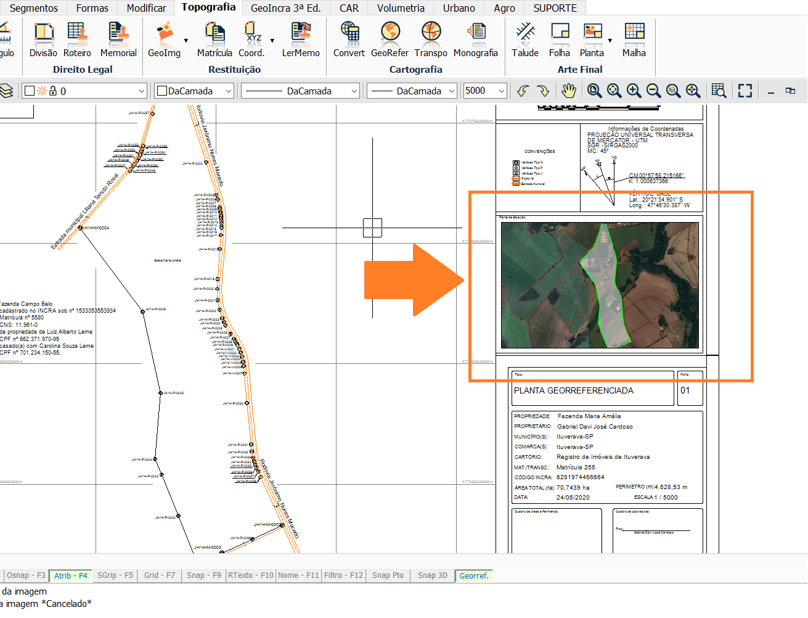Image resolution: width=808 pixels, height=618 pixels.
Task: Click the 70,7439 ha area value
Action: pyautogui.click(x=573, y=487)
